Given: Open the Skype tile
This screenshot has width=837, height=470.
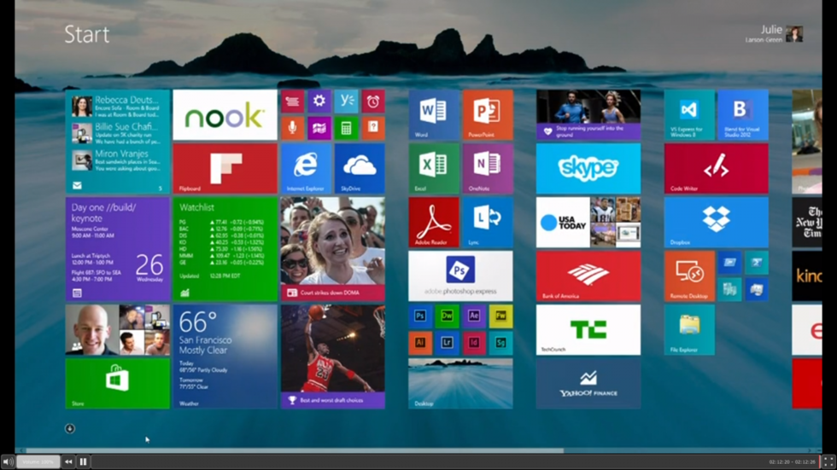Looking at the screenshot, I should [588, 168].
